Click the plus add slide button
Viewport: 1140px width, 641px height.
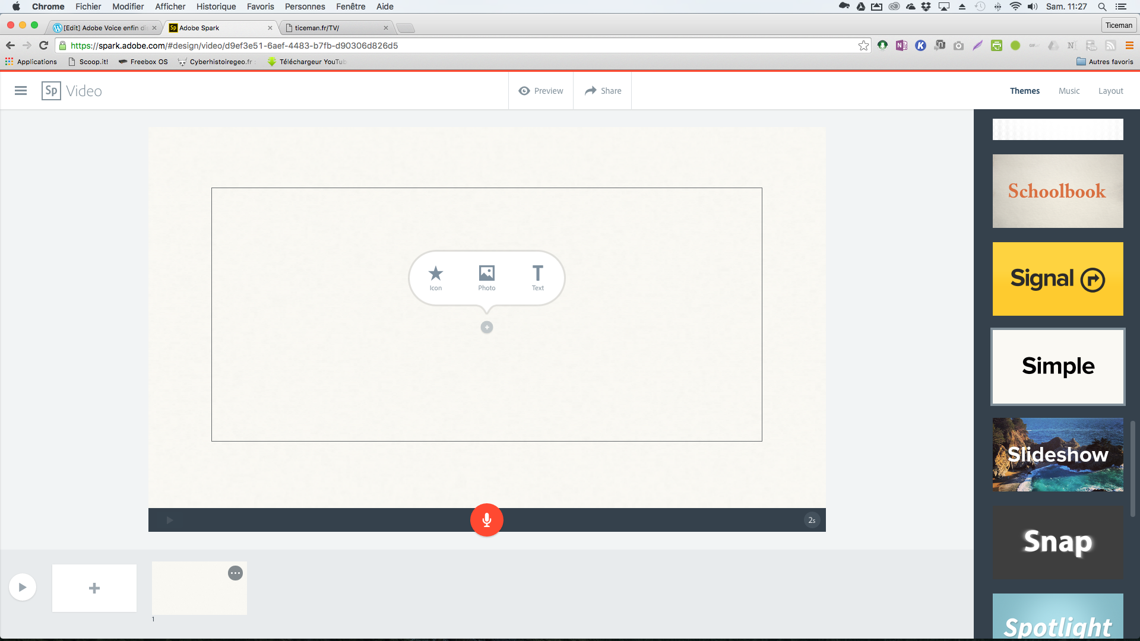tap(93, 588)
